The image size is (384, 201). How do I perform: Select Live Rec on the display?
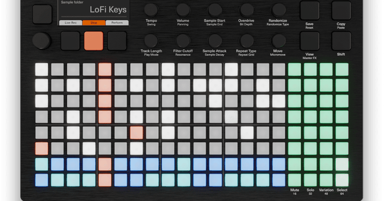click(71, 23)
